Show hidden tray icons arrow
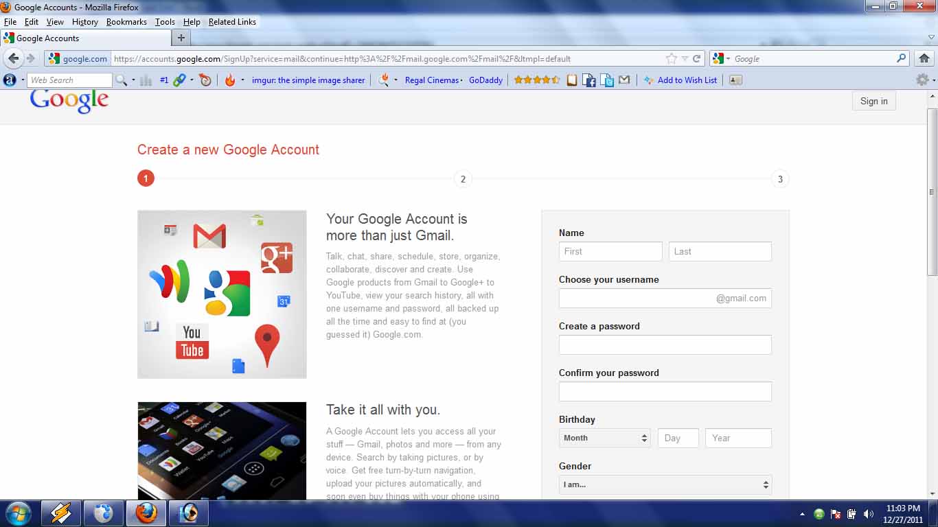 click(x=802, y=514)
